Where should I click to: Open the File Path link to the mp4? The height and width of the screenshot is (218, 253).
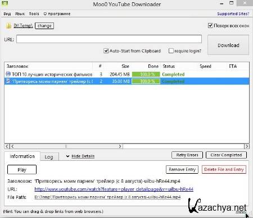tap(107, 197)
